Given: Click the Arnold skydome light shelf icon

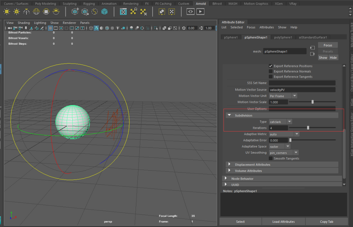Looking at the screenshot, I should tap(36, 12).
